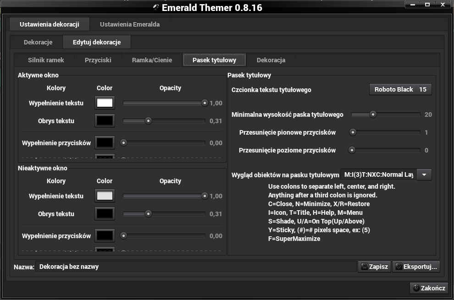The width and height of the screenshot is (454, 300).
Task: Pick active window Wypełnienie przycisków color
Action: click(105, 142)
